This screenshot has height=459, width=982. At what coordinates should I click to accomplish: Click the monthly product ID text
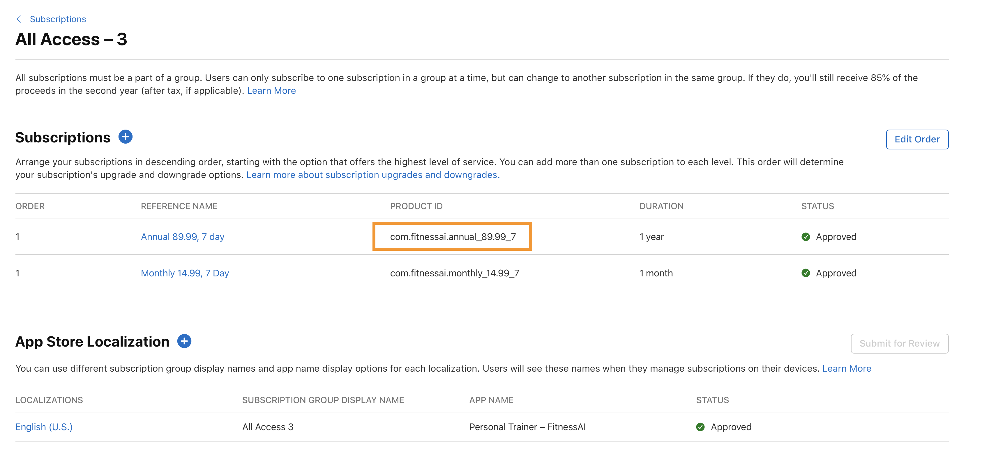pyautogui.click(x=454, y=273)
